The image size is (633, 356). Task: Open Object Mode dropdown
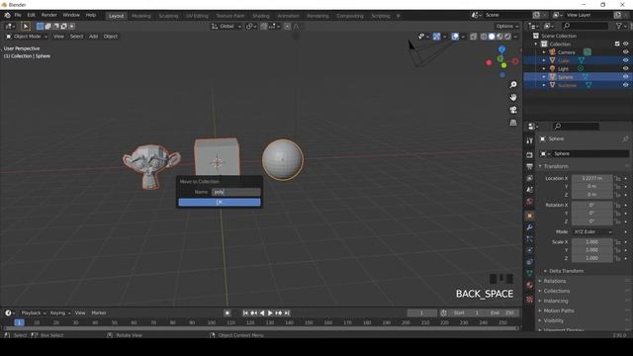point(27,37)
